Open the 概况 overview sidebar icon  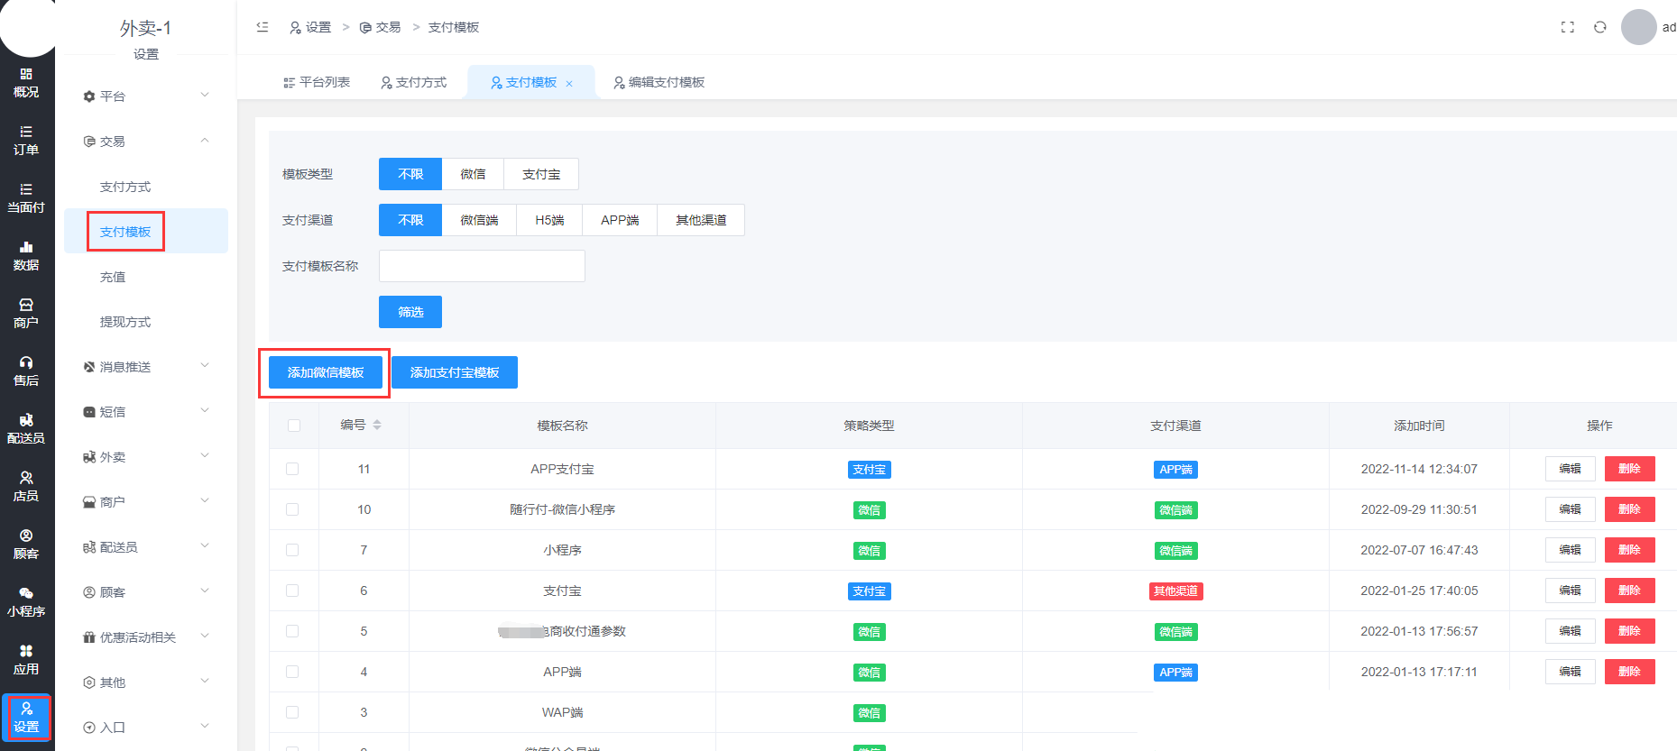pyautogui.click(x=26, y=83)
